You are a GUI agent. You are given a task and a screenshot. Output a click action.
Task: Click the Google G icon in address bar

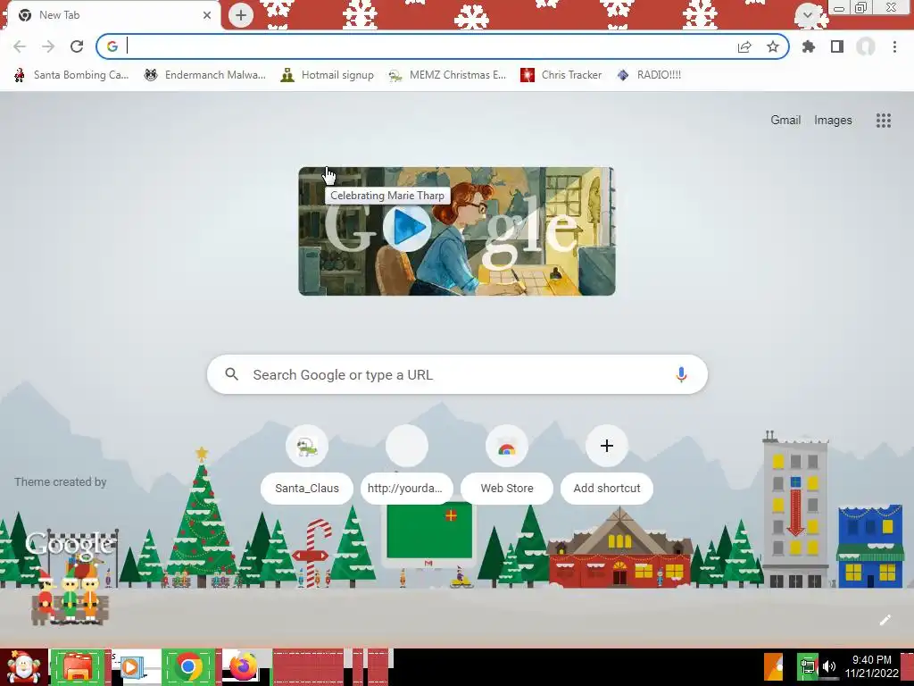112,46
